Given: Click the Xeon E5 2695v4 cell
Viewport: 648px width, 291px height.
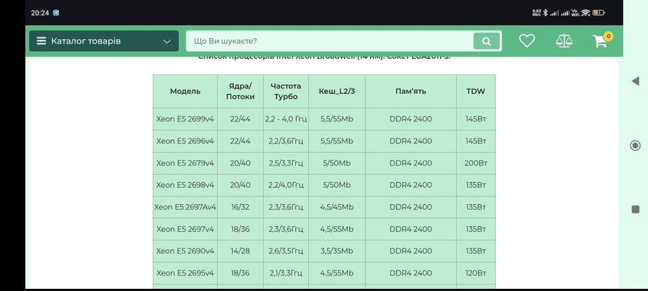Looking at the screenshot, I should tap(185, 273).
